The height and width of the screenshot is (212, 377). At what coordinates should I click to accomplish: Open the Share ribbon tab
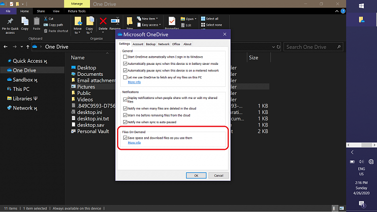point(41,10)
